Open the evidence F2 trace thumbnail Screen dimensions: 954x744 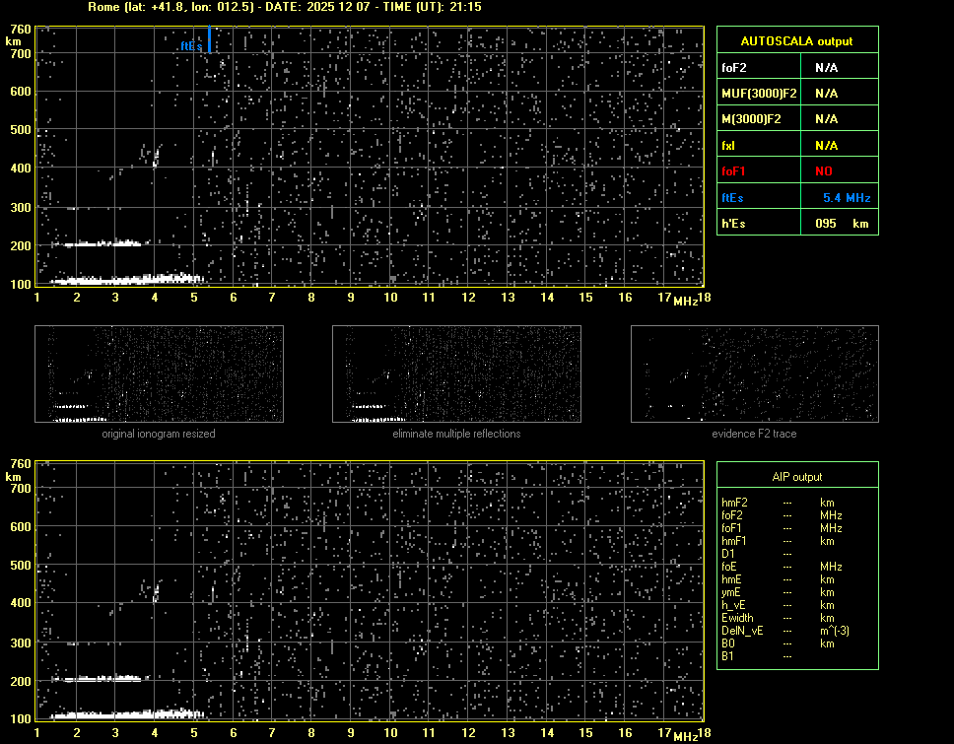click(x=754, y=374)
